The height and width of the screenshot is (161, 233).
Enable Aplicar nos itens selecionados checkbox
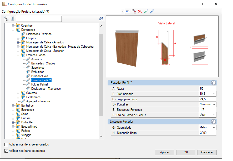pos(6,144)
